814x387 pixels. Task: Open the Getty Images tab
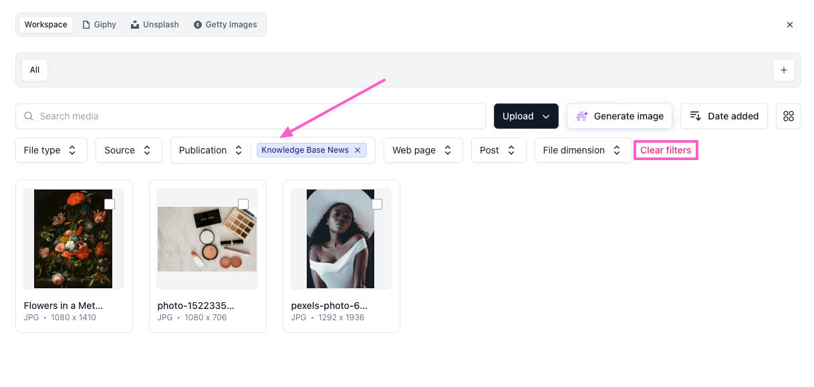225,25
